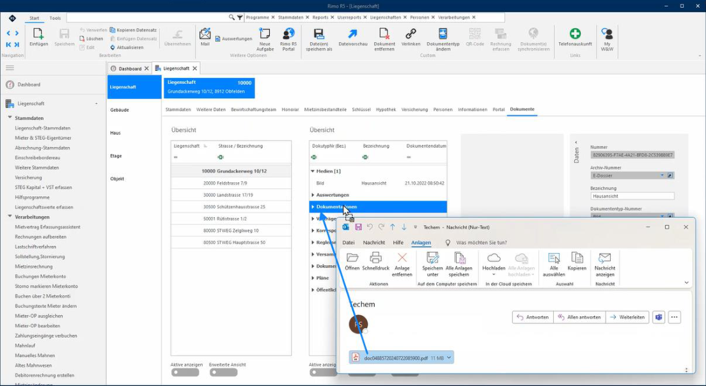
Task: Toggle Aktive anzeigen under the documents list
Action: (324, 373)
